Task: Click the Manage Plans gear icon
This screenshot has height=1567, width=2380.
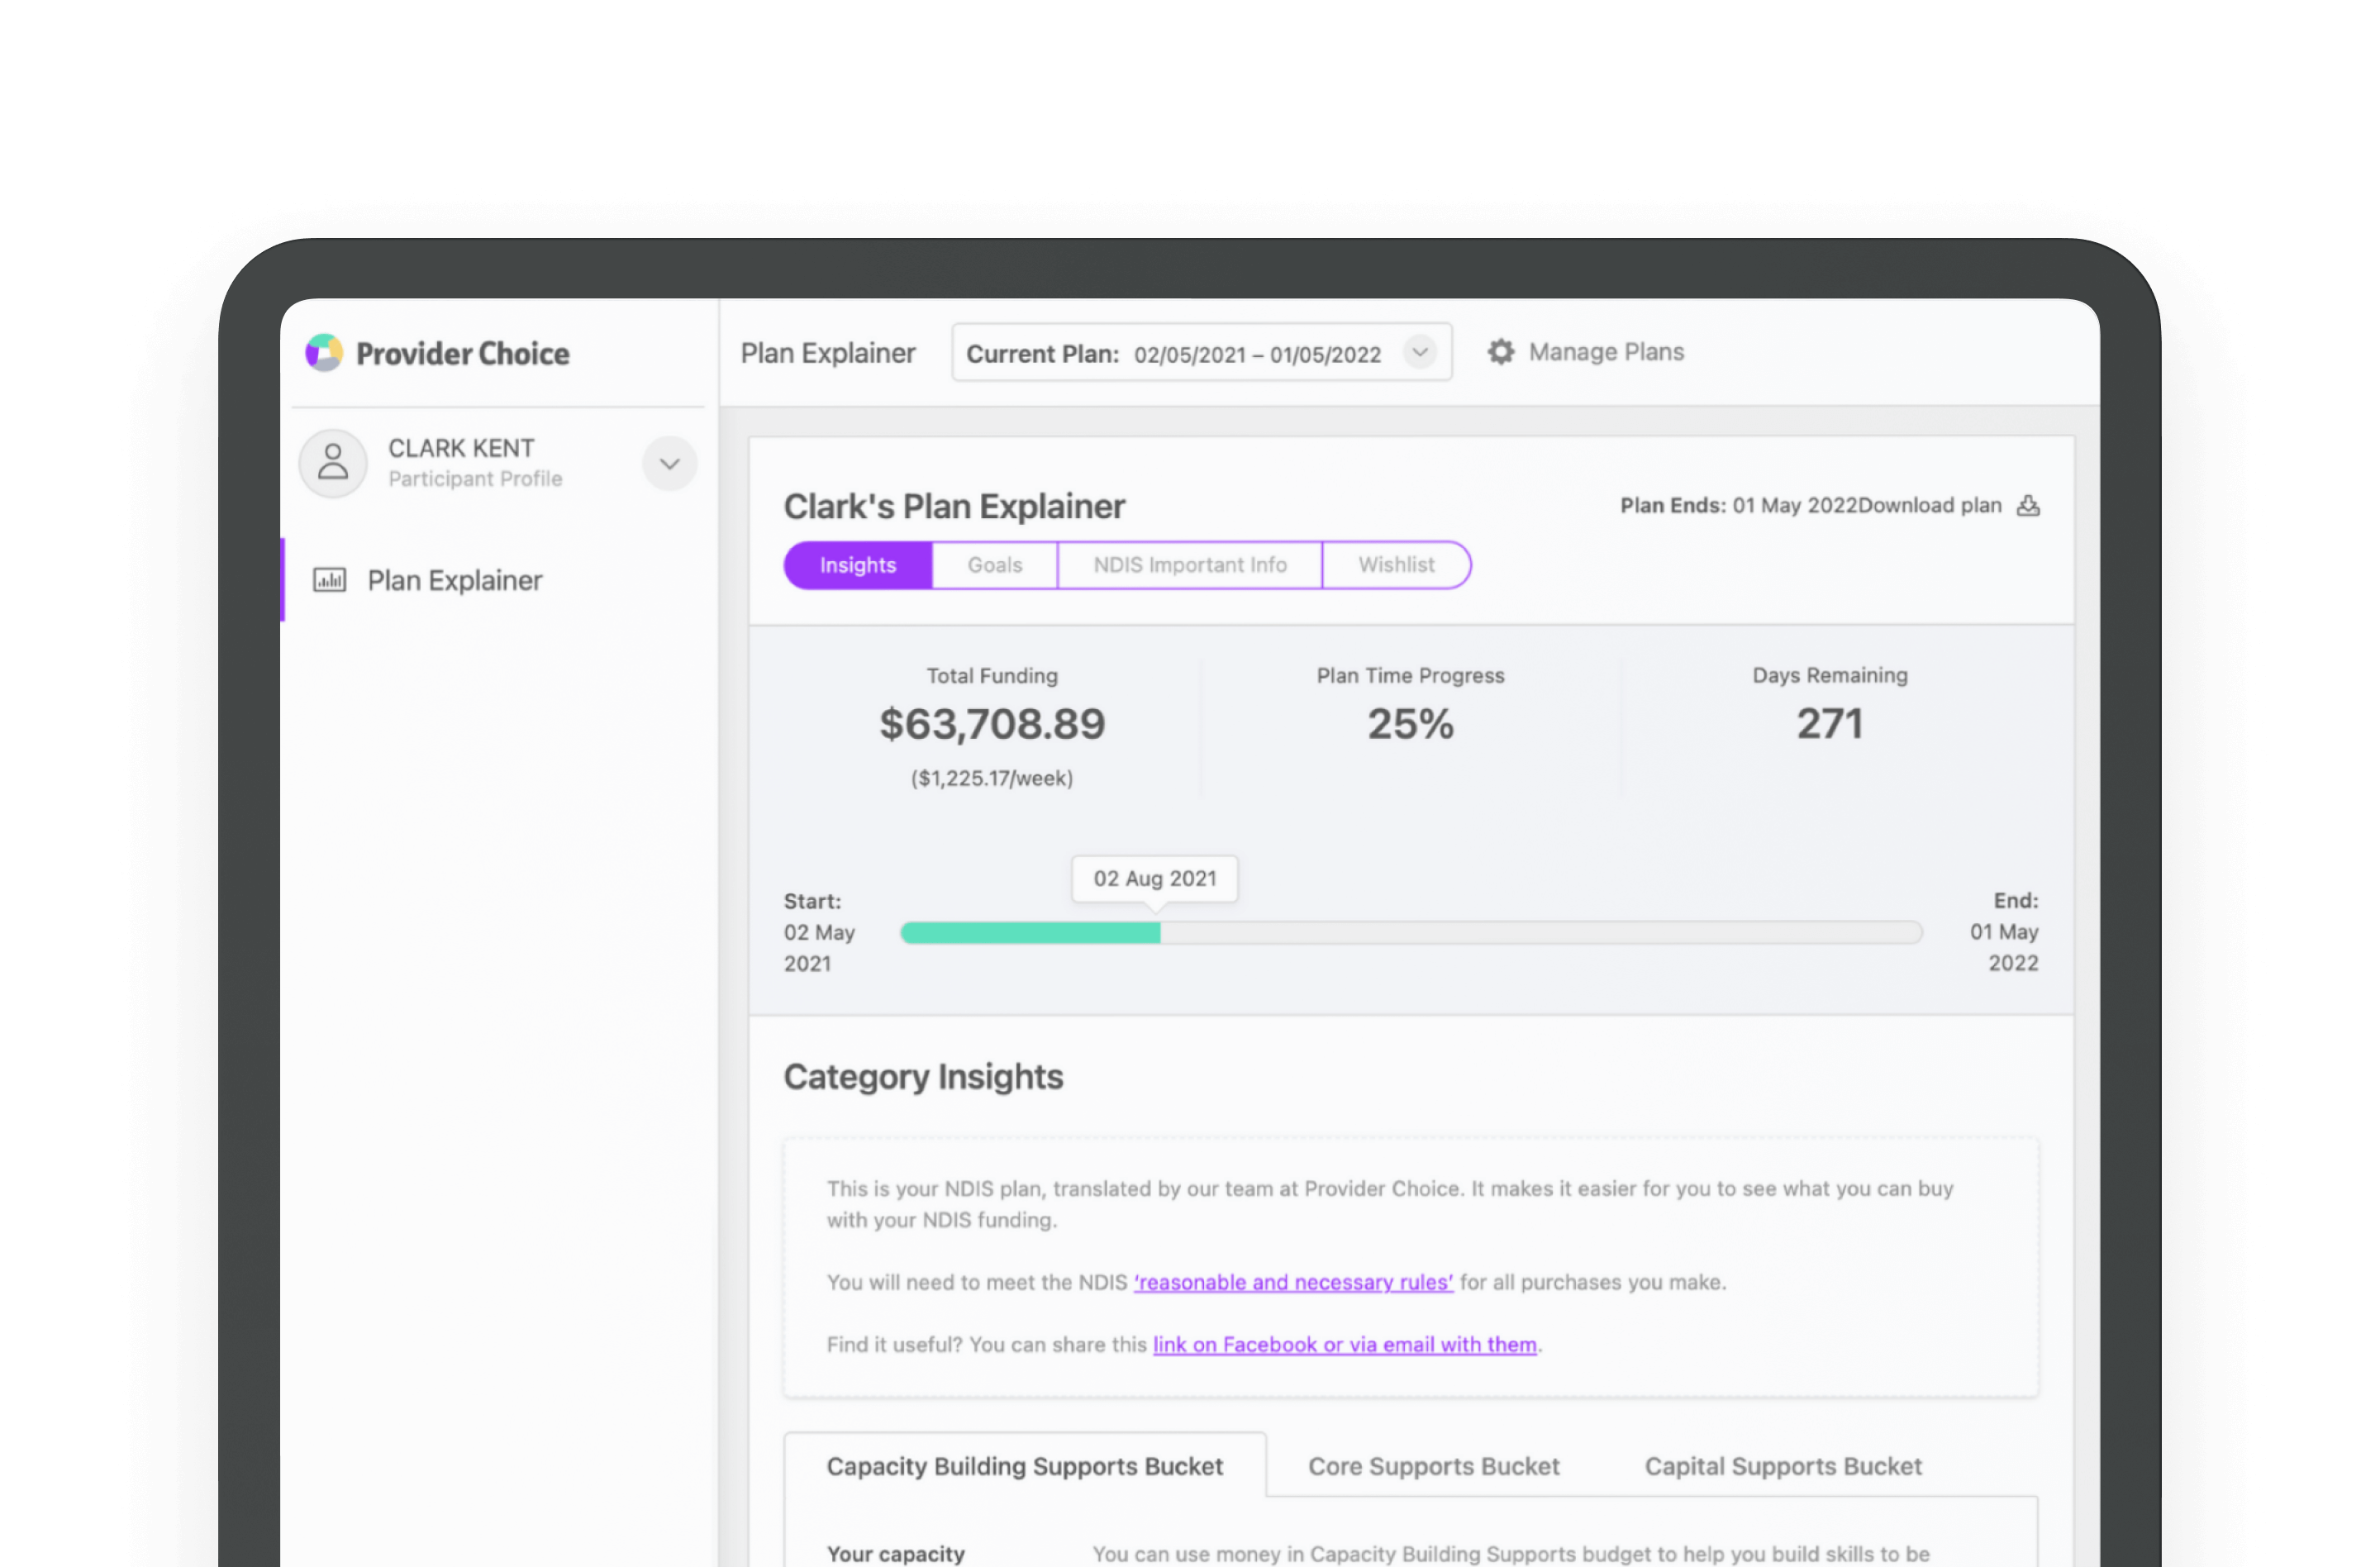Action: [x=1500, y=352]
